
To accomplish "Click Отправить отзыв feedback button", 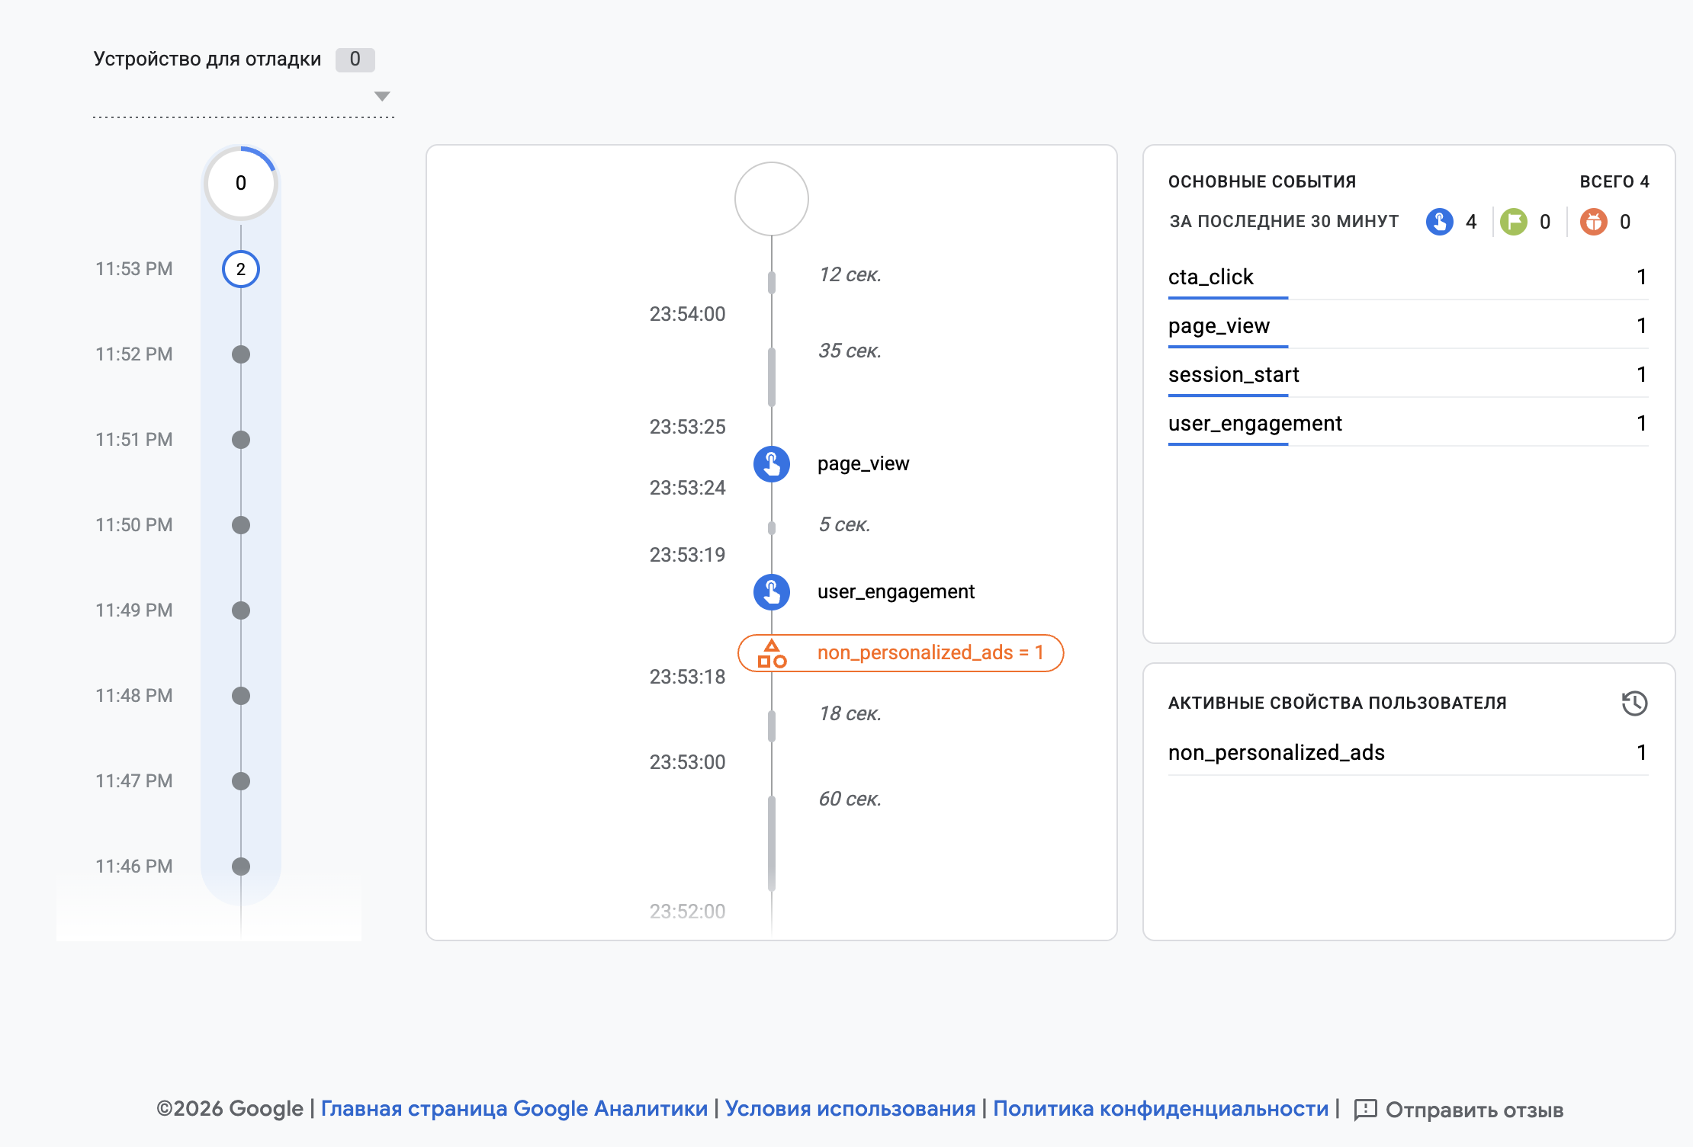I will [1458, 1110].
